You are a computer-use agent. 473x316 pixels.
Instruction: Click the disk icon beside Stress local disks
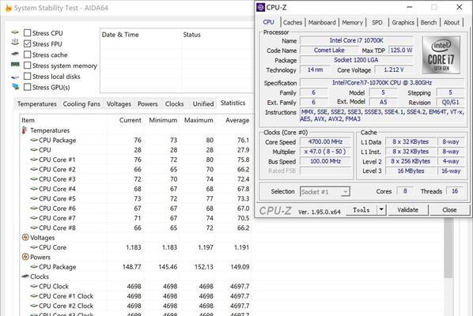pyautogui.click(x=15, y=77)
